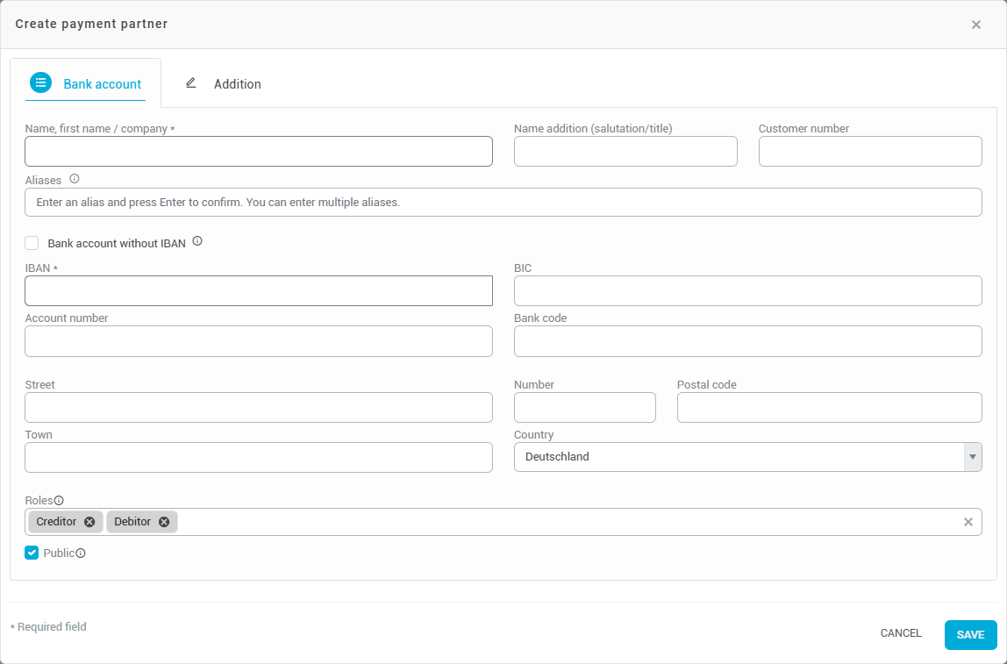
Task: Open the Country dropdown arrow
Action: point(972,457)
